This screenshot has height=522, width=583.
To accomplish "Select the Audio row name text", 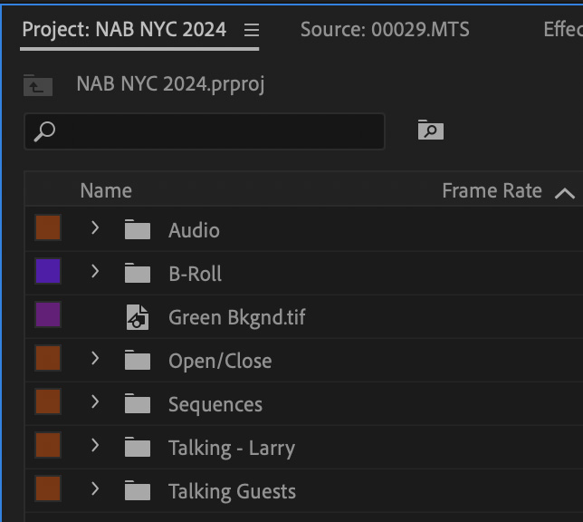I will (194, 230).
